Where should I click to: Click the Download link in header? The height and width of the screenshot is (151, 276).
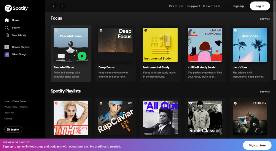click(x=211, y=6)
